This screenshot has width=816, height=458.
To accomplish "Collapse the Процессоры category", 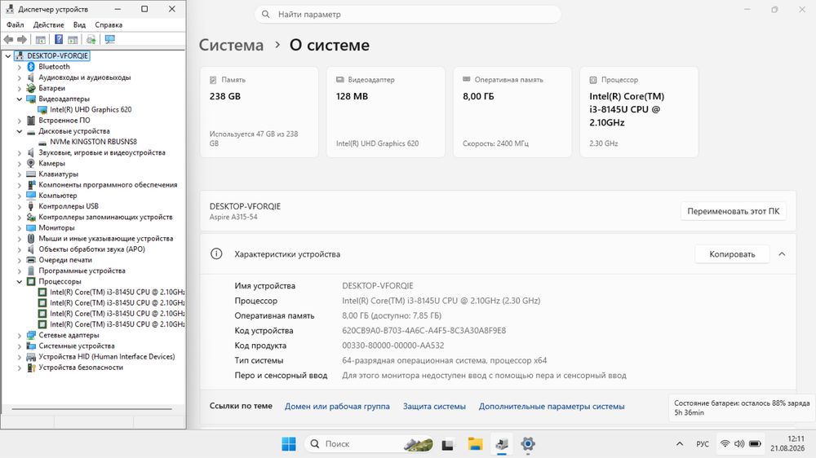I will [20, 282].
